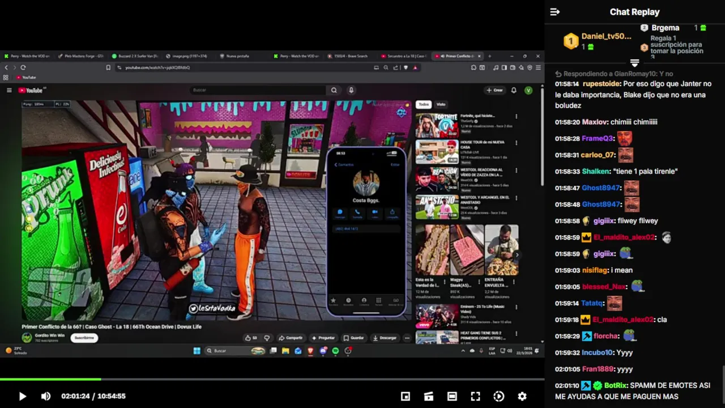Click Incubo10's message 'Yyyy'
Screen dimensions: 725x408
(624, 352)
